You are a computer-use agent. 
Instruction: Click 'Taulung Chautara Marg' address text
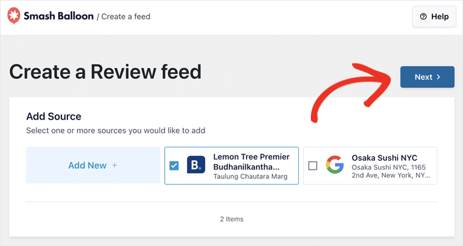(x=250, y=177)
